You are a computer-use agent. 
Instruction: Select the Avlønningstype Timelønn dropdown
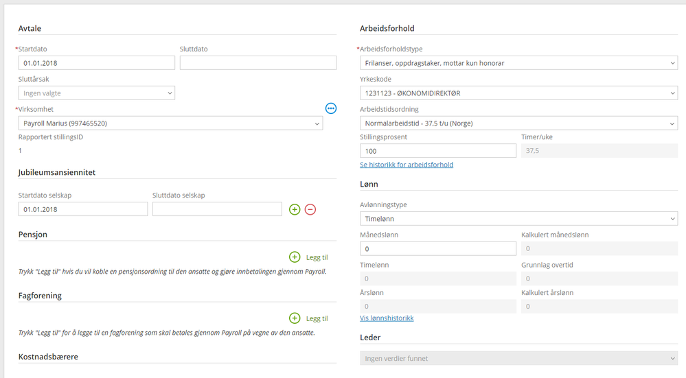pos(519,218)
